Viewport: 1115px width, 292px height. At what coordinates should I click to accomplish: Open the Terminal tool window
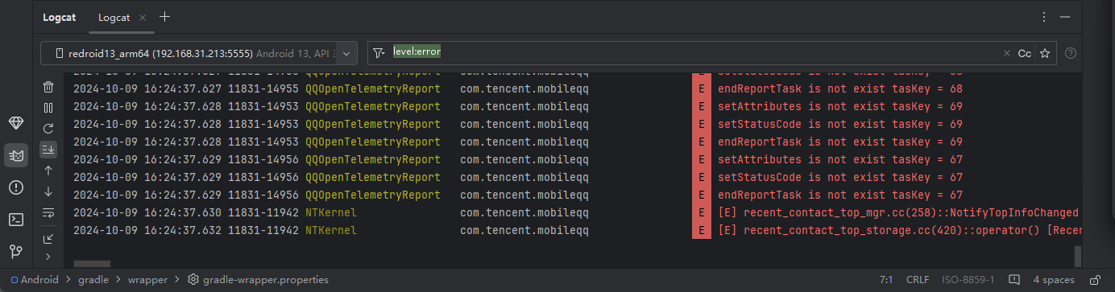point(16,220)
